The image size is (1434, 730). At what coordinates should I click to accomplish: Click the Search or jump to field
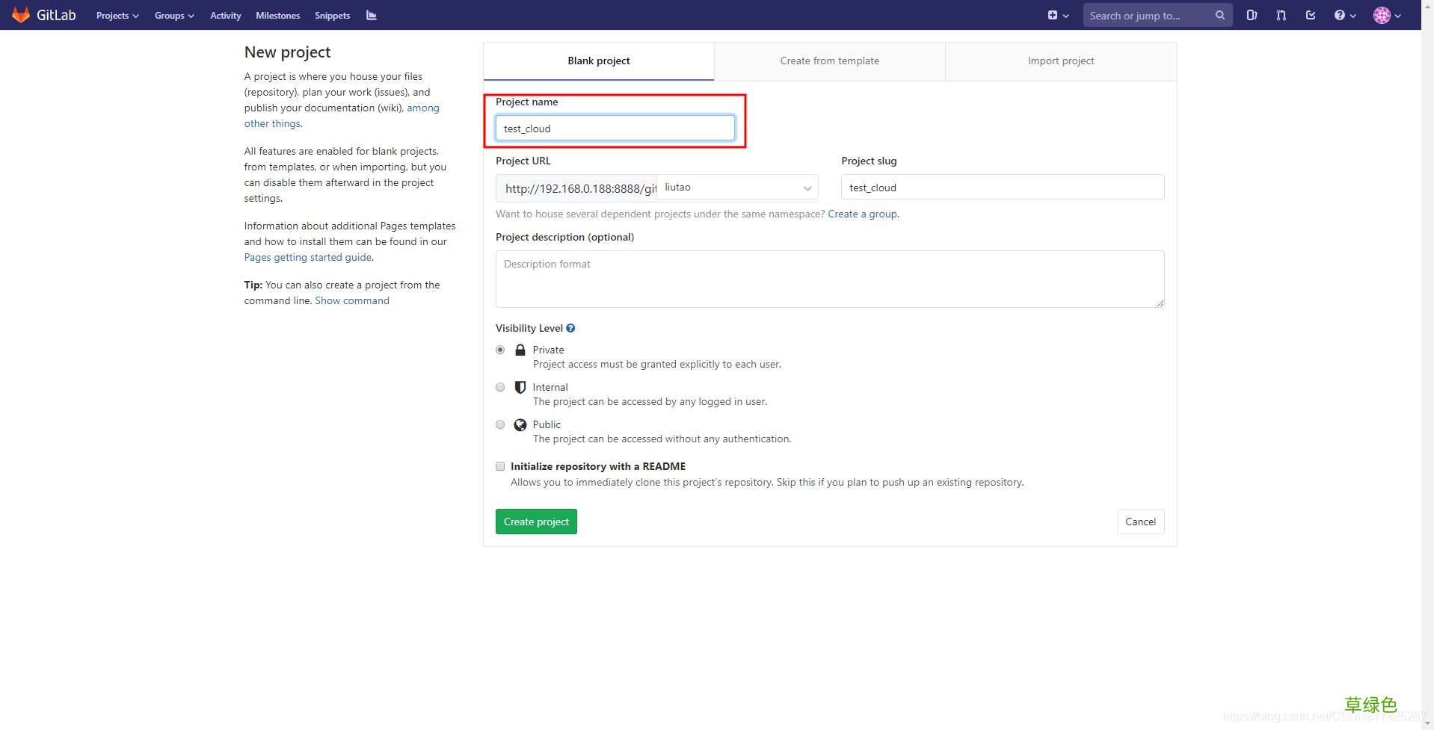pos(1157,15)
